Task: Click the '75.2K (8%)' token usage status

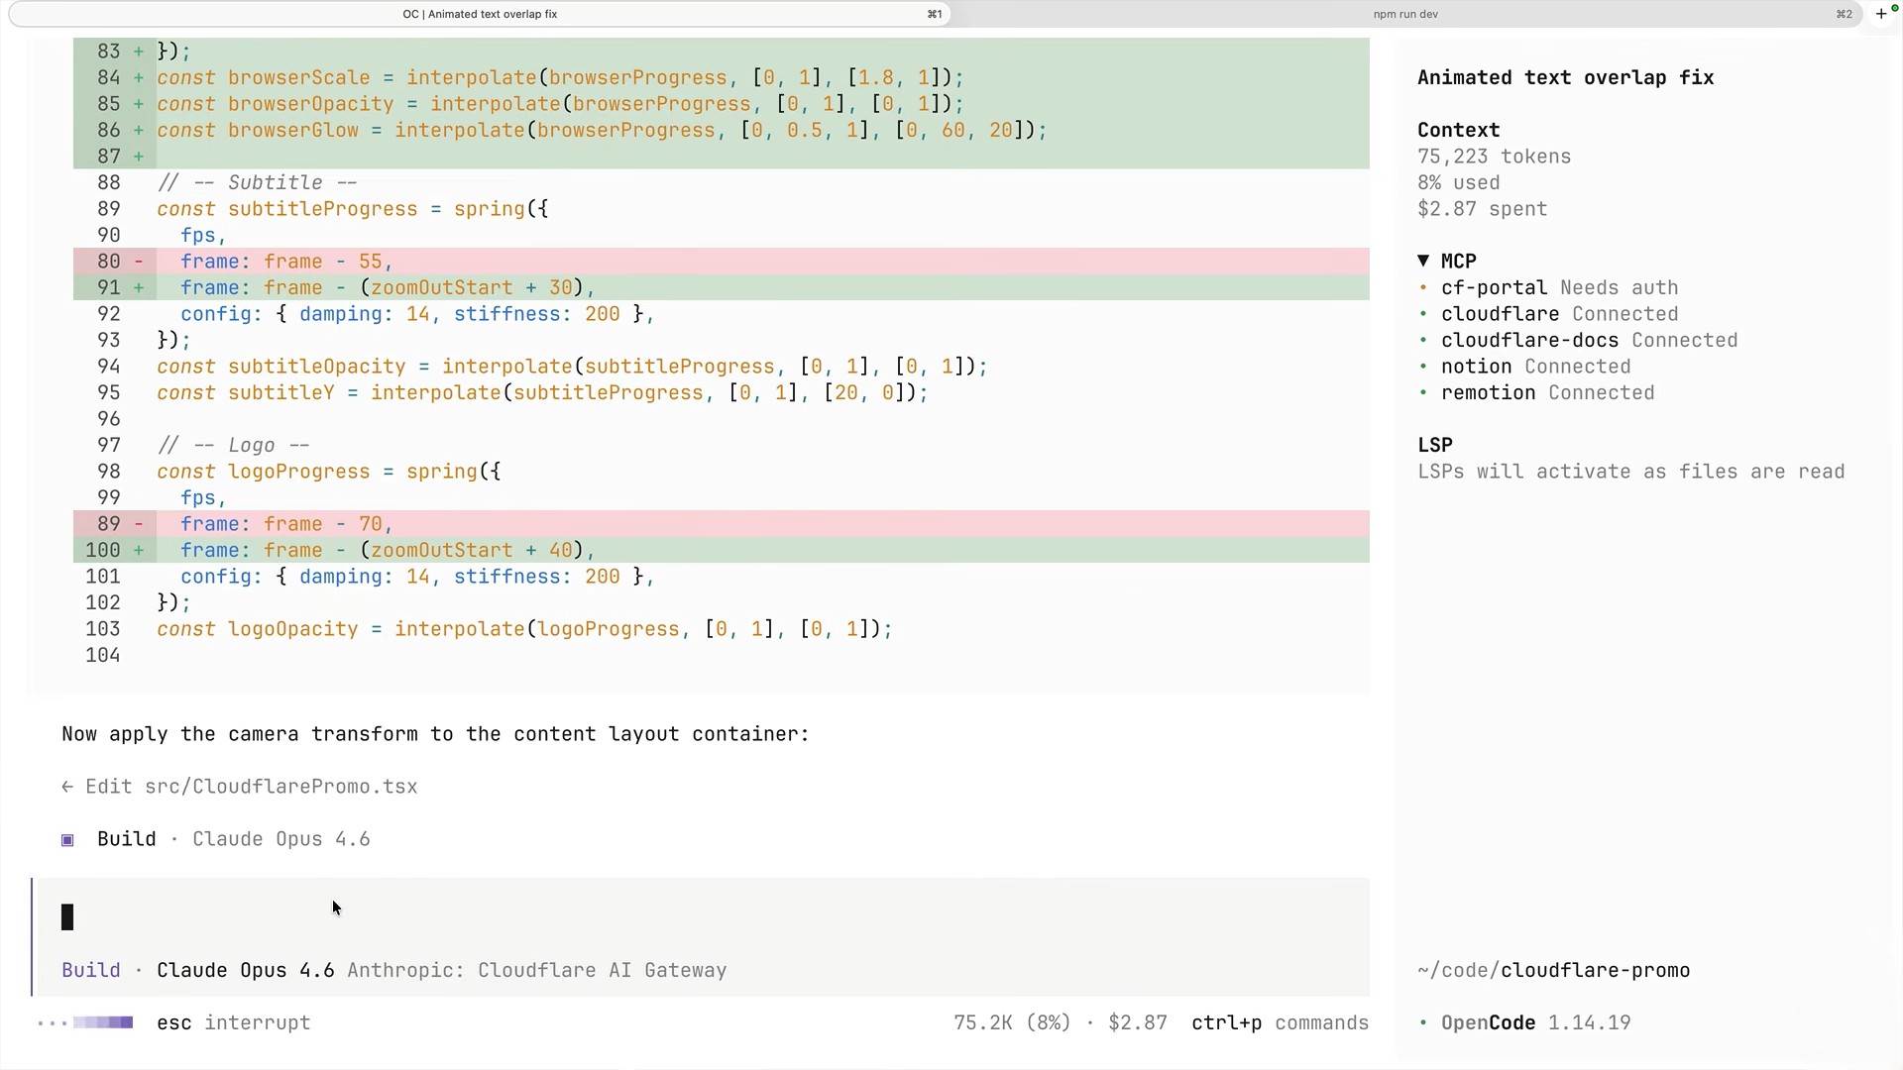Action: (1012, 1022)
